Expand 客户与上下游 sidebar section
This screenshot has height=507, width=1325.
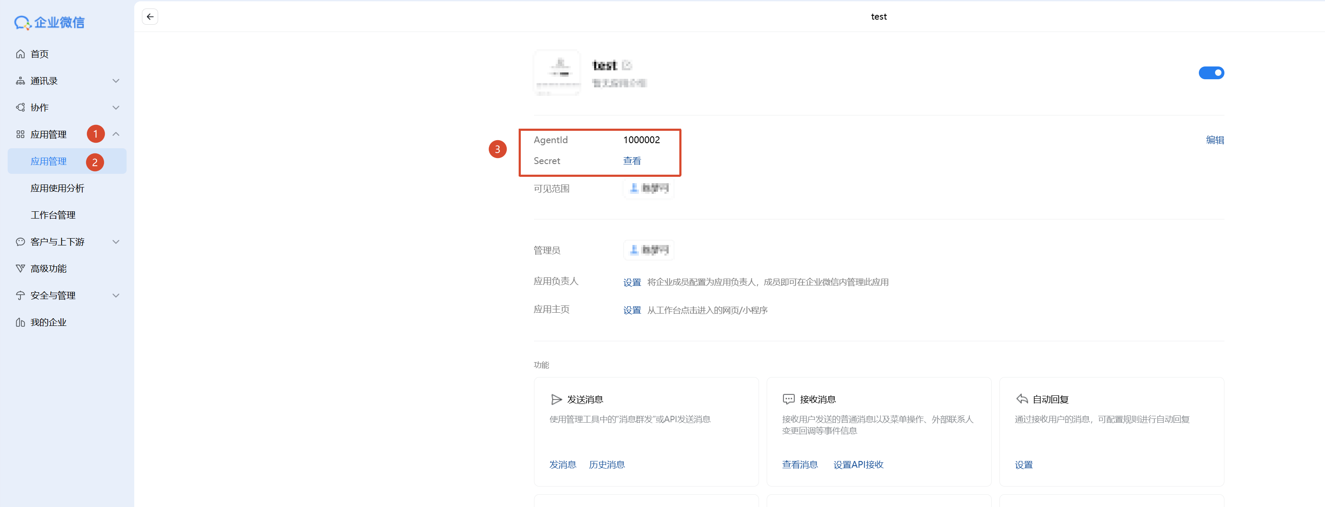[116, 242]
